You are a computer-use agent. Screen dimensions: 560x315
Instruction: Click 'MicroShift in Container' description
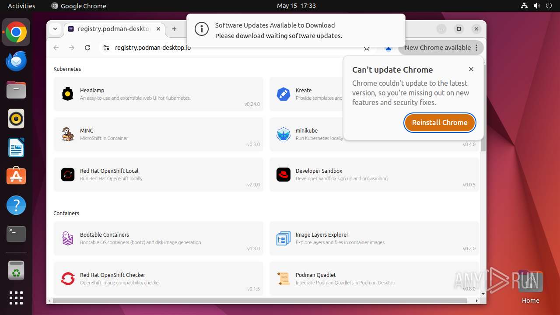[x=104, y=138]
